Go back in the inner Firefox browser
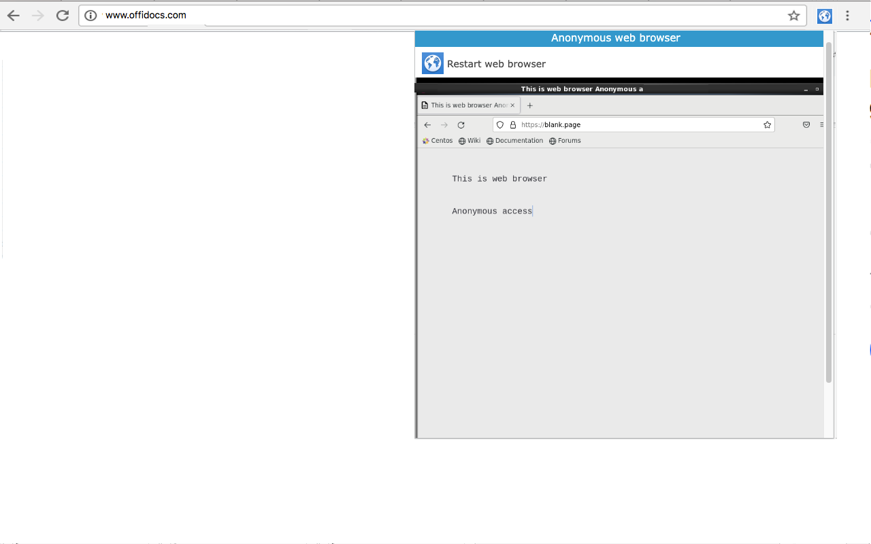871x544 pixels. [427, 124]
